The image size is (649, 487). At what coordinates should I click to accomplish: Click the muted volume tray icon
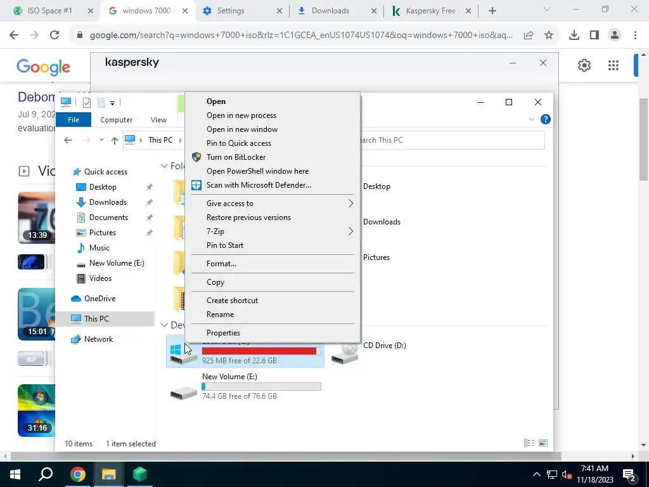[x=567, y=475]
